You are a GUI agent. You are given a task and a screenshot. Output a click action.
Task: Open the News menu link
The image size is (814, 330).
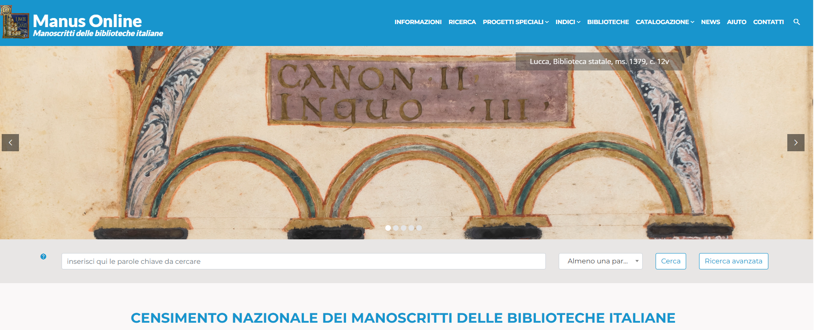(x=710, y=22)
